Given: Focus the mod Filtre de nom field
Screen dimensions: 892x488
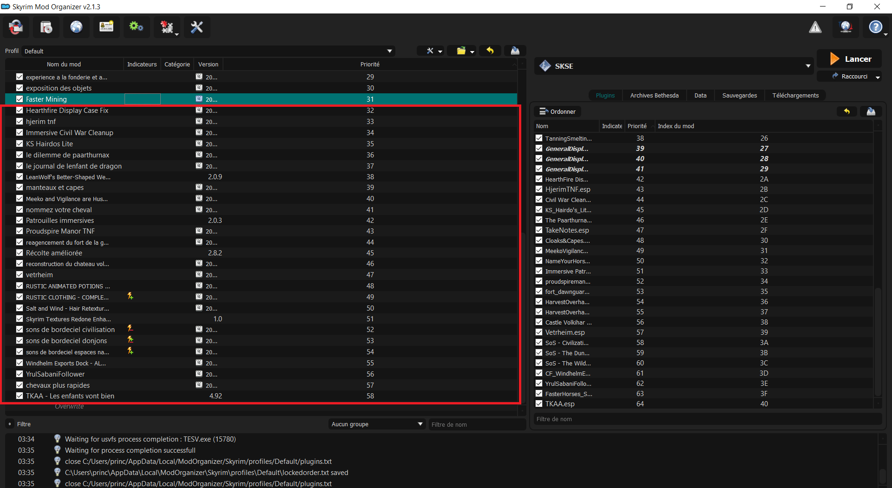Looking at the screenshot, I should pos(477,424).
